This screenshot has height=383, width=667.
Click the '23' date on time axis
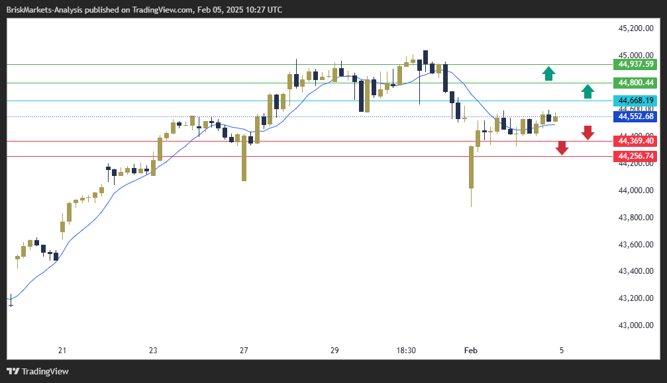[153, 350]
